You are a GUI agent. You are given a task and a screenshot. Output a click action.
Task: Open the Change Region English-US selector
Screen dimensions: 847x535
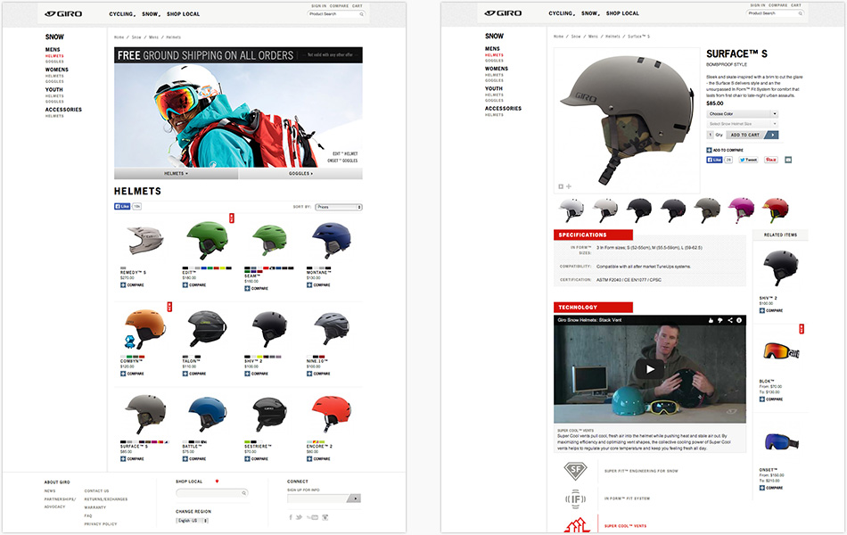[x=193, y=520]
